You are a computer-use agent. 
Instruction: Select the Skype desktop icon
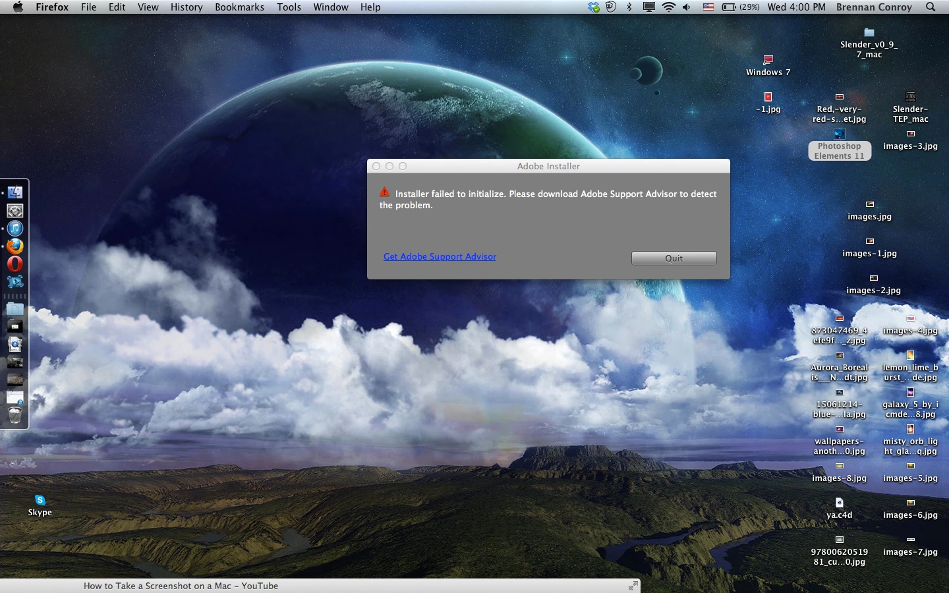click(40, 505)
